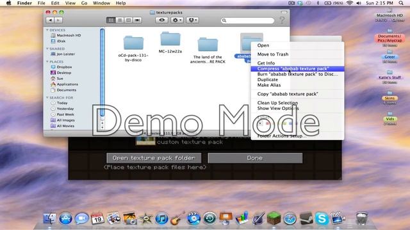Choose Make Alias
The image size is (410, 230).
297,85
